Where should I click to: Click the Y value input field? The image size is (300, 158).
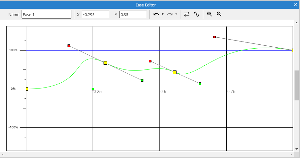click(133, 14)
